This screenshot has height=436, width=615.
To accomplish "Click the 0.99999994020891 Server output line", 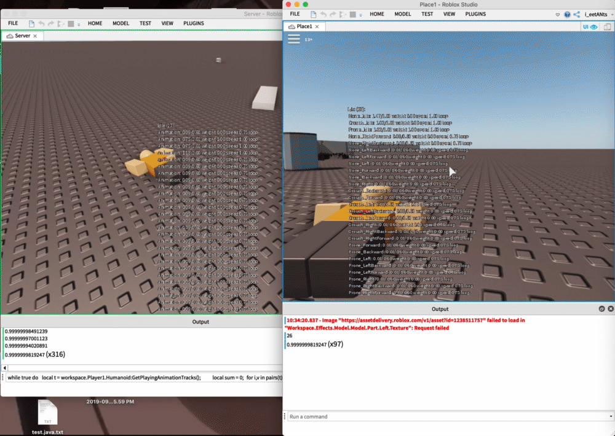I will (26, 346).
